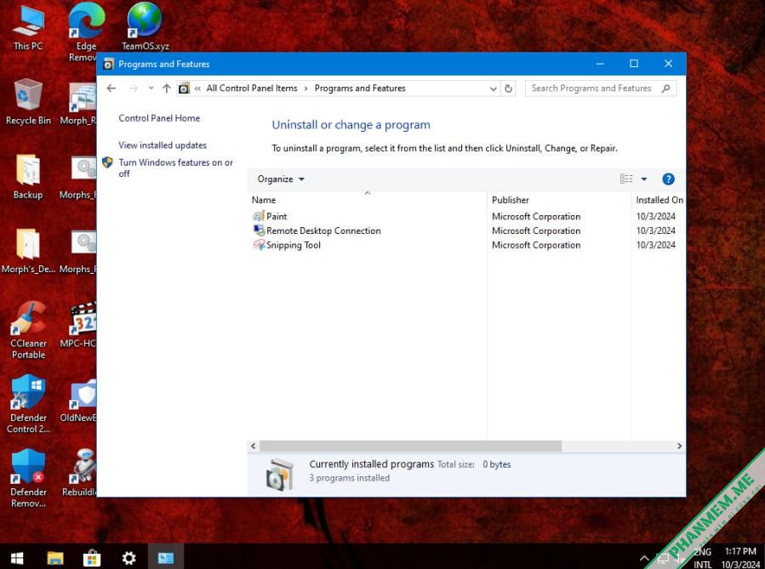Open the Windows Start menu
The height and width of the screenshot is (569, 765).
16,558
